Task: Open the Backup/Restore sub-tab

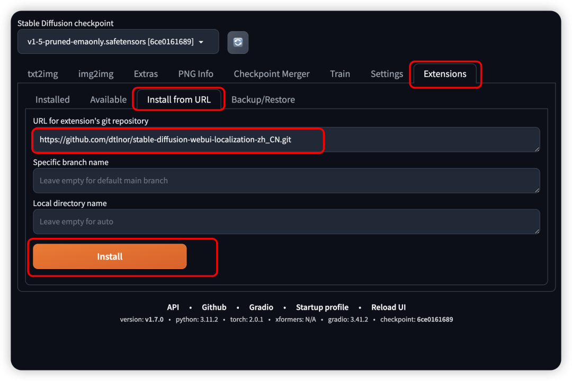Action: coord(263,99)
